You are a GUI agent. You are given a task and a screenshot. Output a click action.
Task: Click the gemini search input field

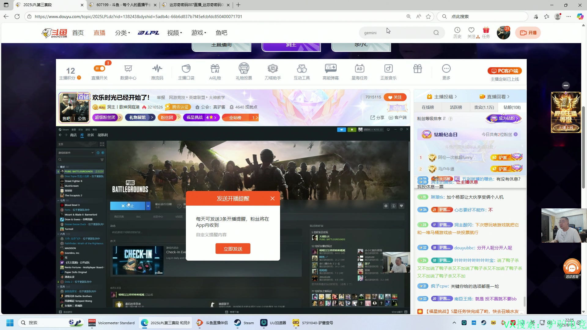pos(397,33)
